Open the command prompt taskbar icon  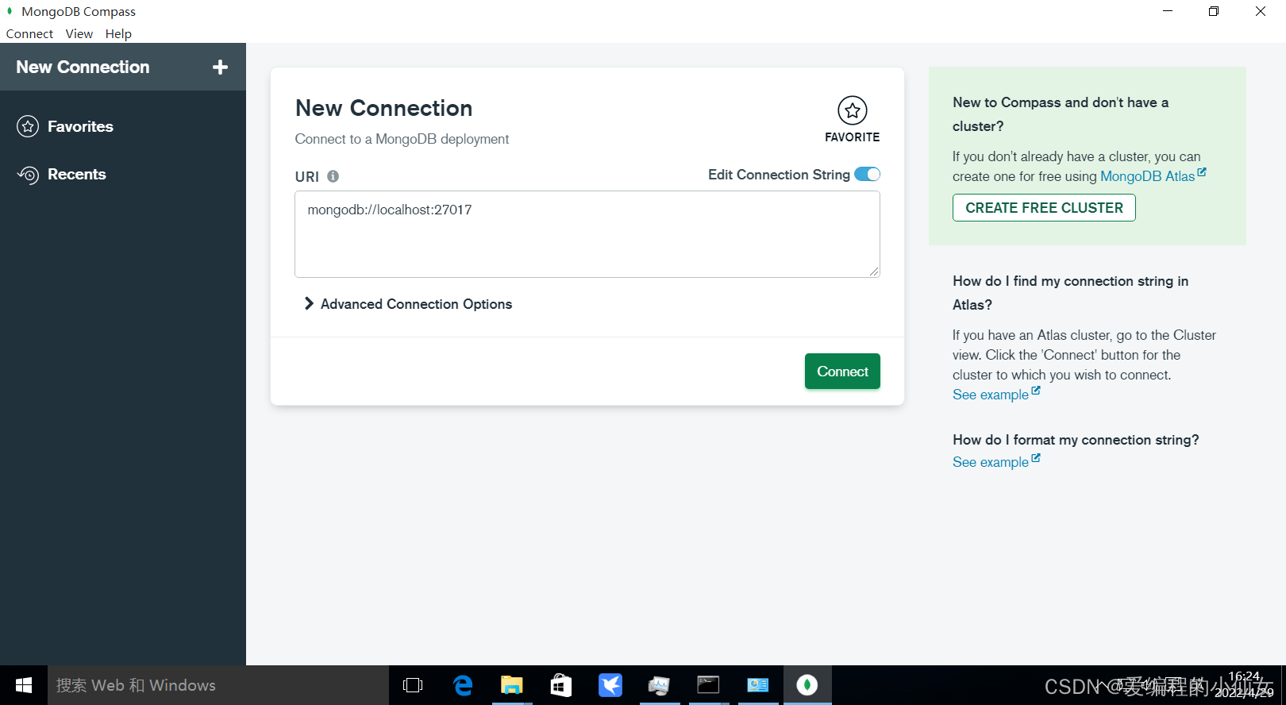[708, 685]
